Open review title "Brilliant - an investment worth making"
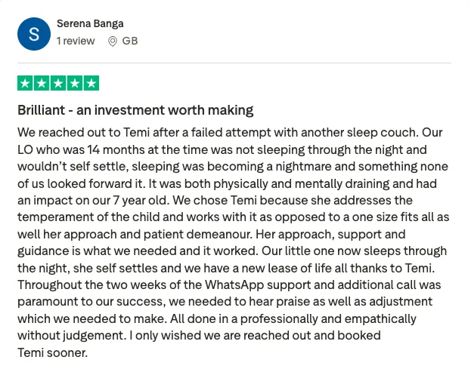The width and height of the screenshot is (468, 369). click(135, 110)
